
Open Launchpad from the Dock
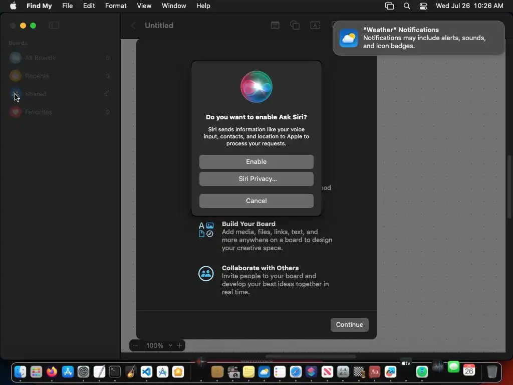click(x=36, y=371)
